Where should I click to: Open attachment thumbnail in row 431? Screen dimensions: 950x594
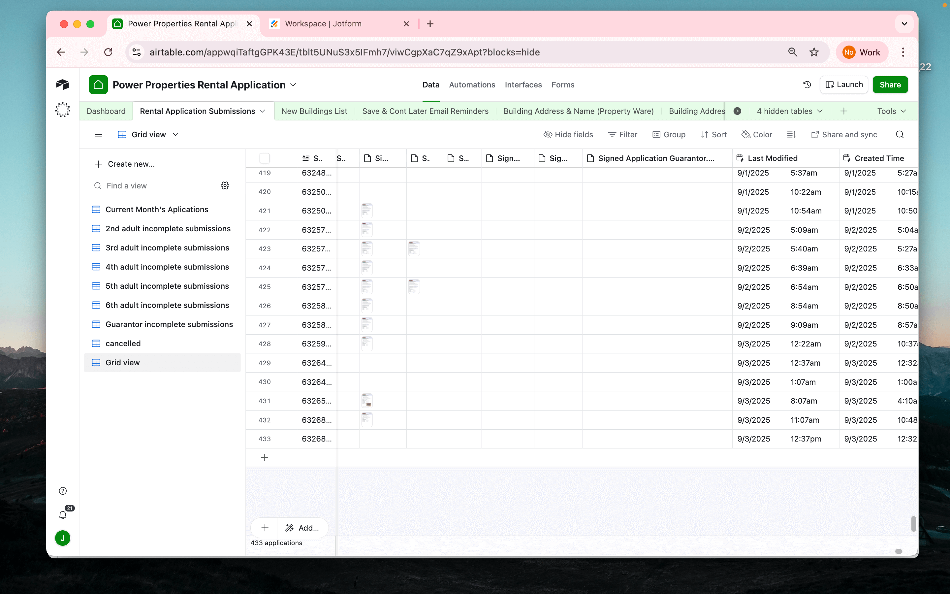367,401
